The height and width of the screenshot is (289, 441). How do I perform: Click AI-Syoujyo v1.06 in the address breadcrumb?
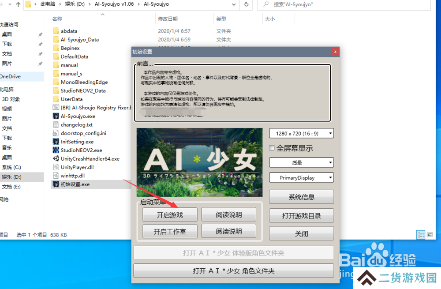tap(114, 4)
